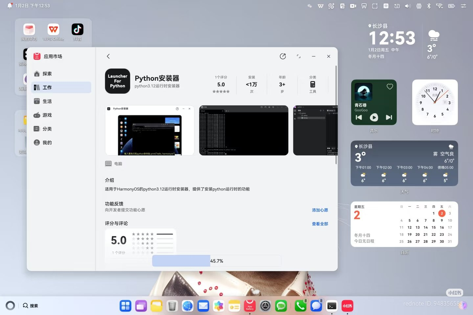
Task: Open the terminal app in dock
Action: click(332, 306)
